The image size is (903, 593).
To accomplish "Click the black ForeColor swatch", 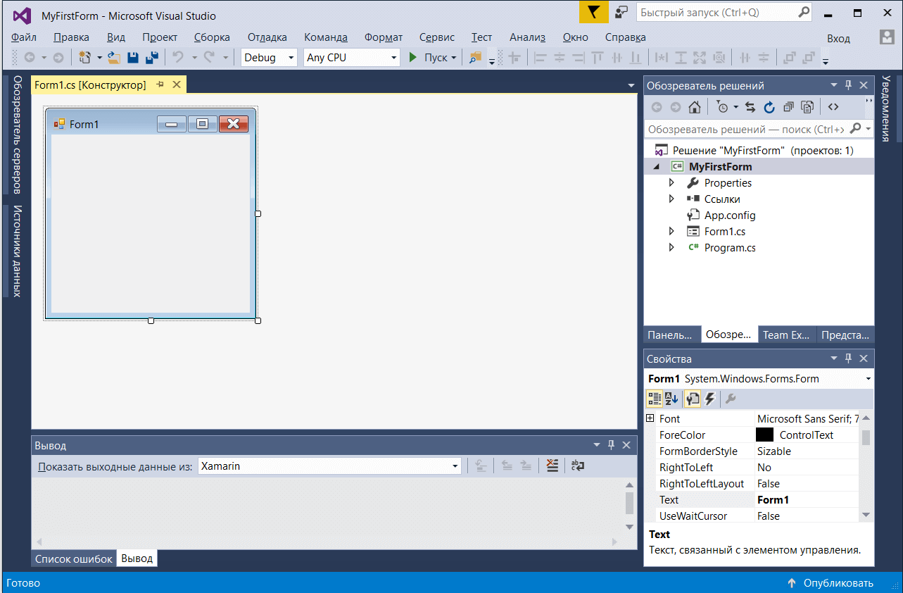I will pyautogui.click(x=764, y=435).
